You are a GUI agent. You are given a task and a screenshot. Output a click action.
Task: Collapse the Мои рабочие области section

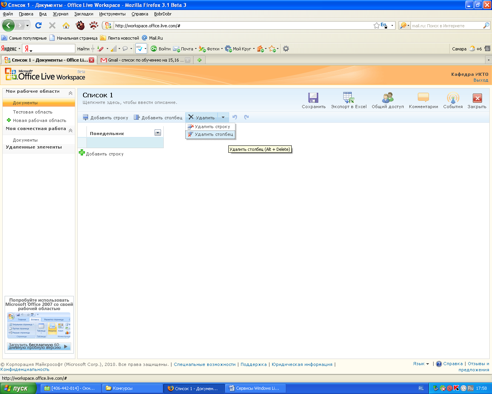[70, 93]
